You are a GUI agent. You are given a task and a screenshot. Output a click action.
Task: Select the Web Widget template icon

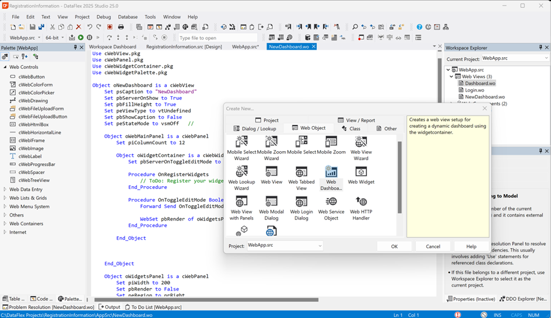pyautogui.click(x=361, y=175)
